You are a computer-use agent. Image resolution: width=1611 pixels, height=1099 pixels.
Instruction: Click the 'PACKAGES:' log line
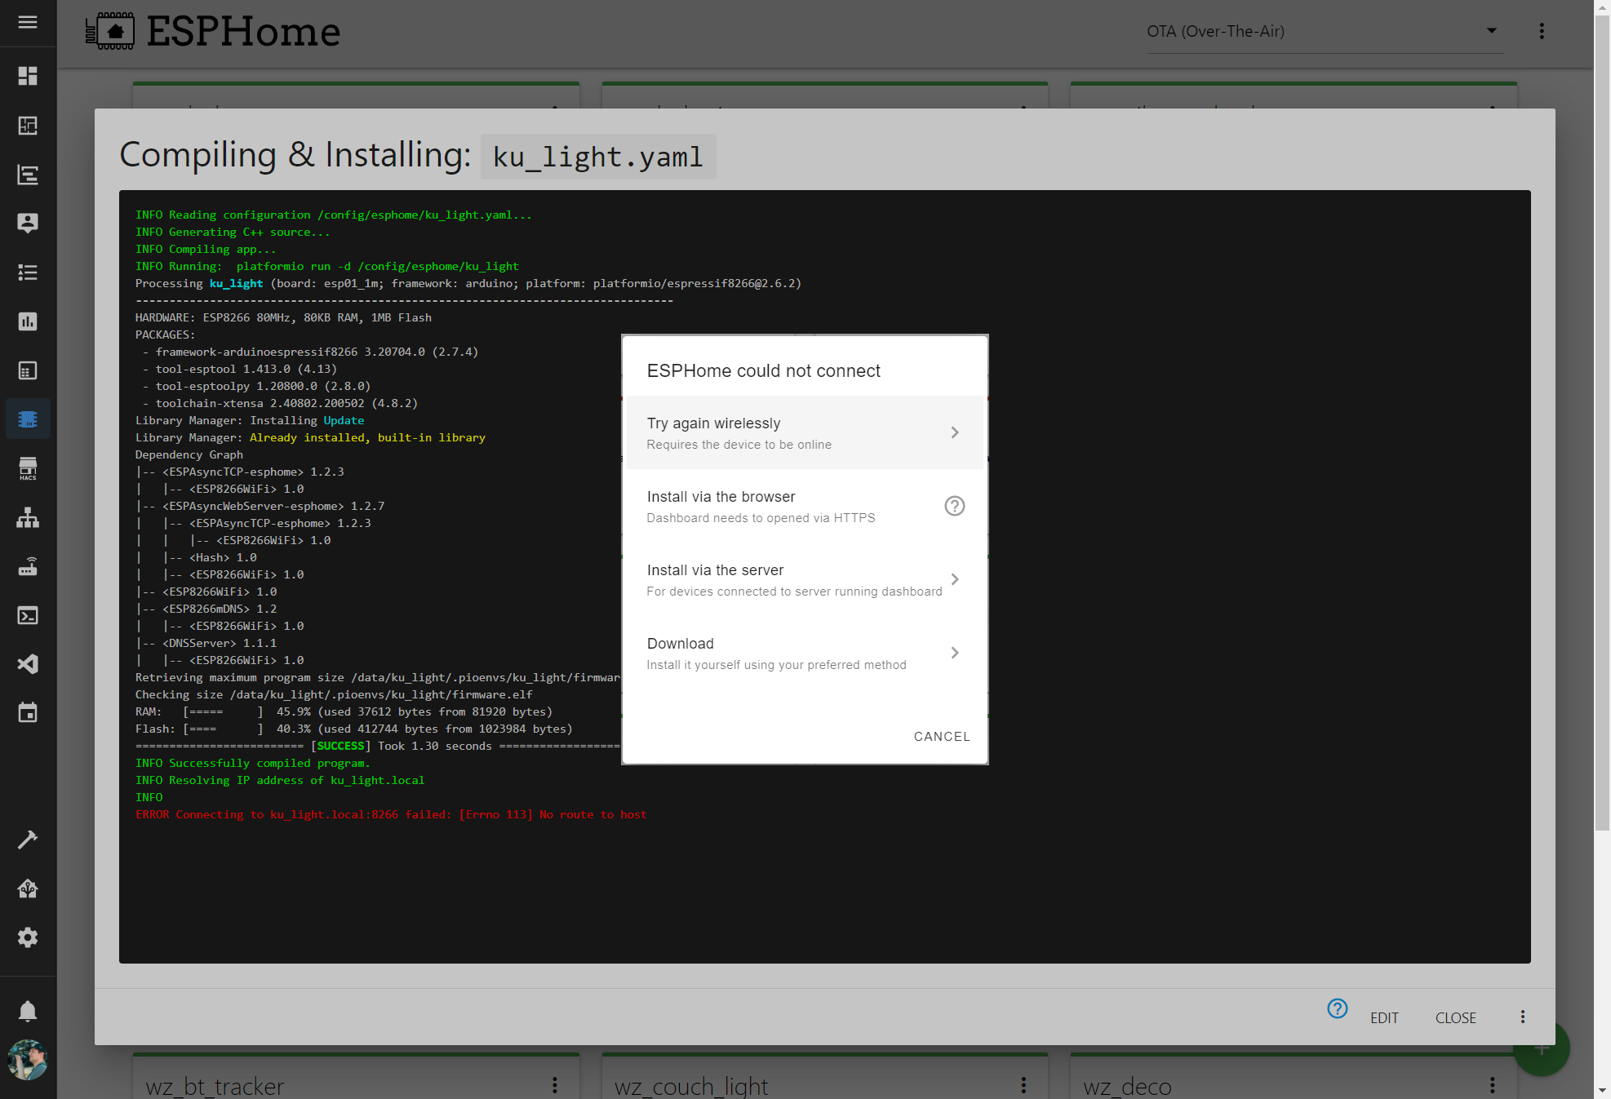point(166,335)
